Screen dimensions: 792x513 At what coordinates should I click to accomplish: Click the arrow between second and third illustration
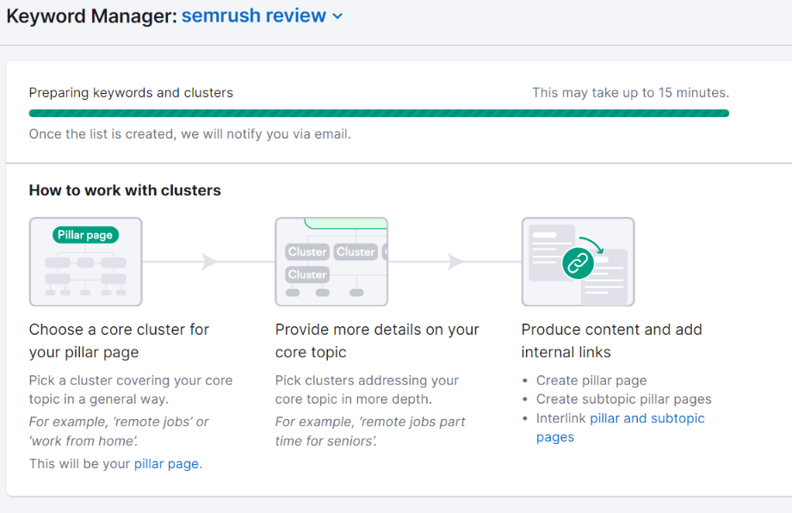click(x=455, y=262)
